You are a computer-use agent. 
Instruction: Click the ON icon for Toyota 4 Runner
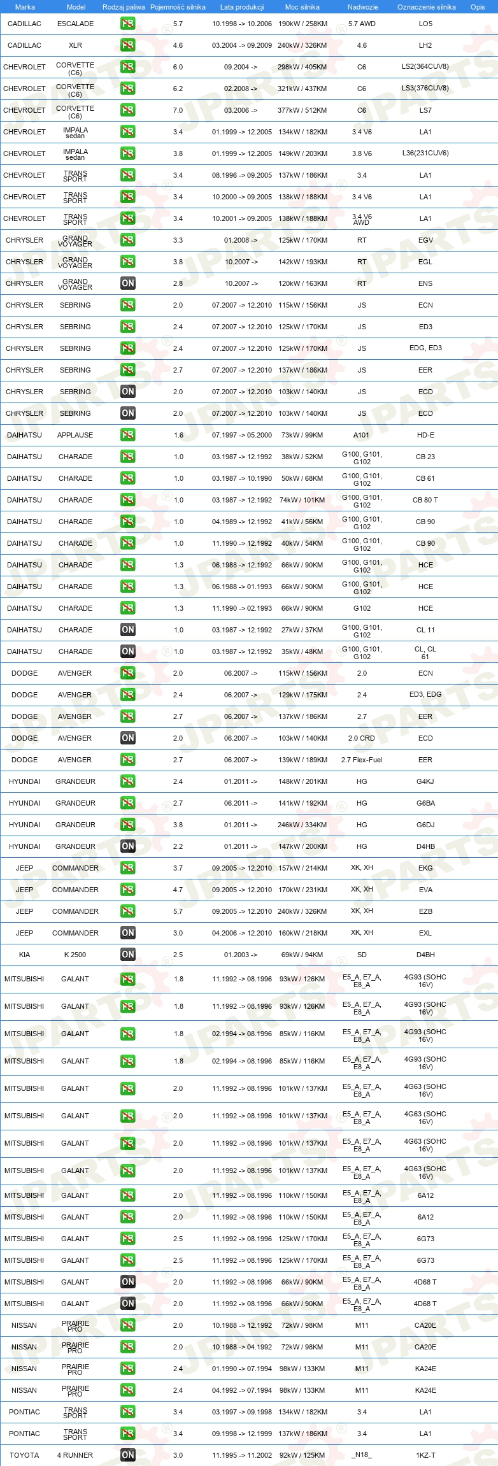127,1455
